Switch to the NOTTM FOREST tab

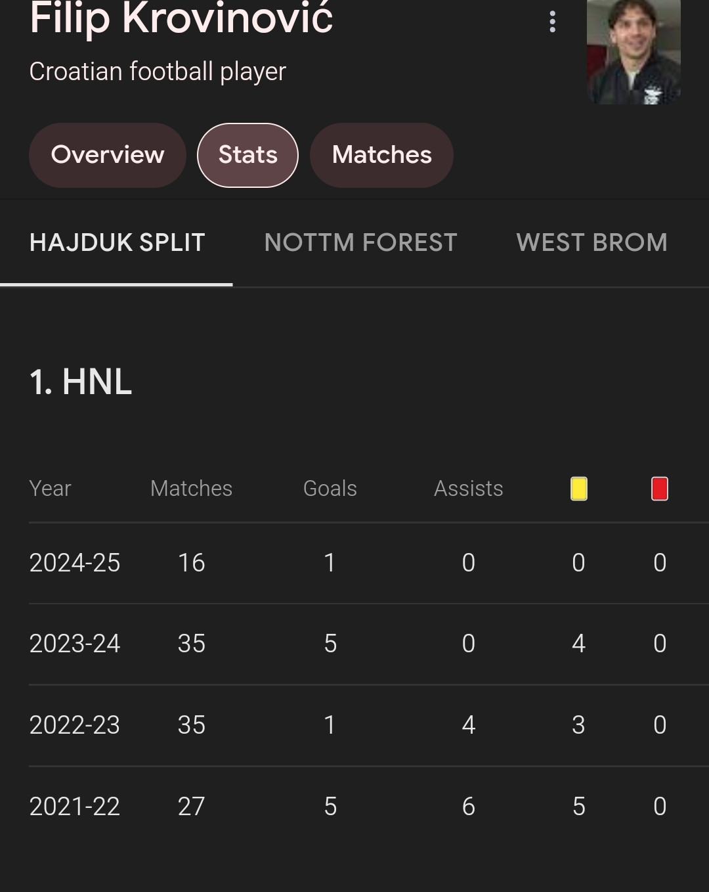coord(360,243)
